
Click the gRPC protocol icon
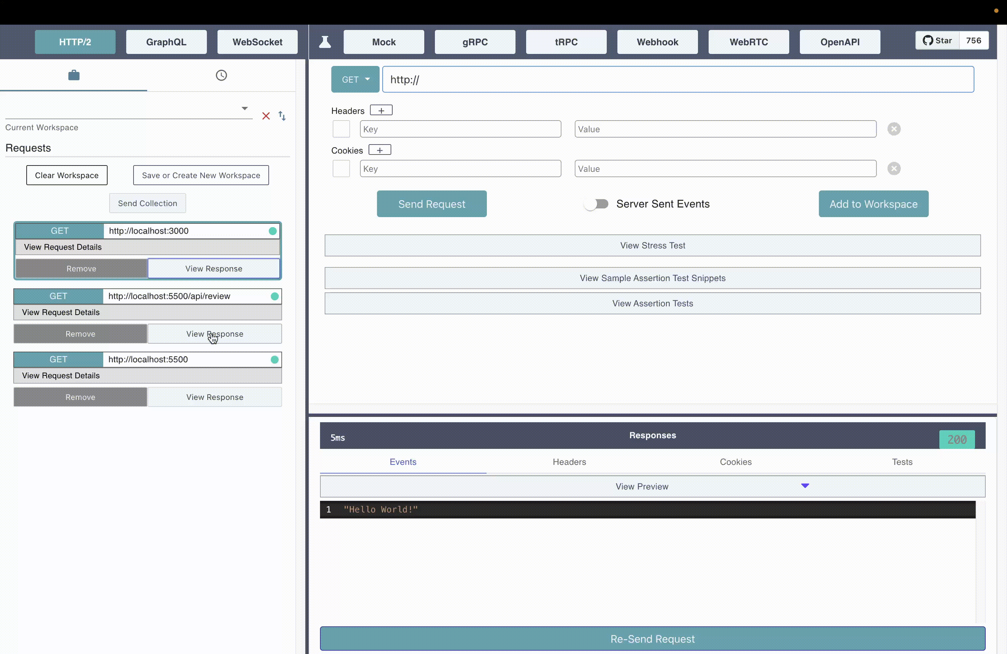[475, 42]
